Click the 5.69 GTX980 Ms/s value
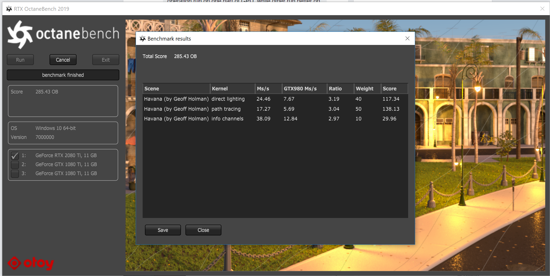This screenshot has height=276, width=550. (x=289, y=109)
